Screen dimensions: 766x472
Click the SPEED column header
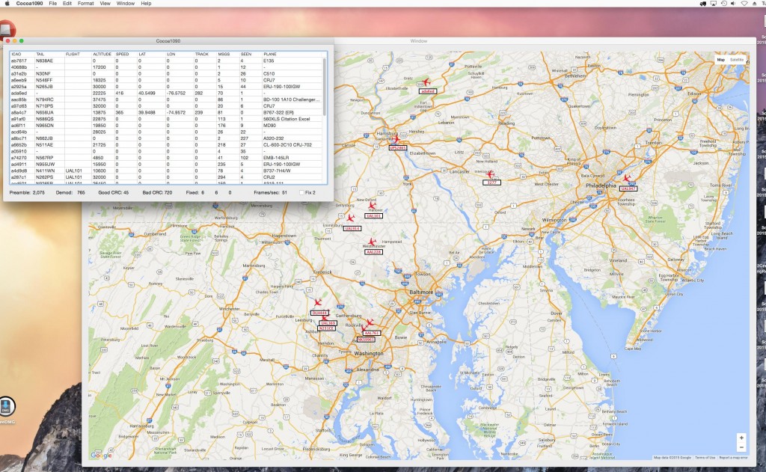click(x=126, y=55)
